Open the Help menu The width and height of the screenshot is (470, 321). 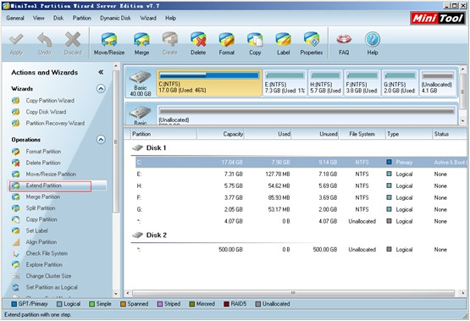point(170,19)
